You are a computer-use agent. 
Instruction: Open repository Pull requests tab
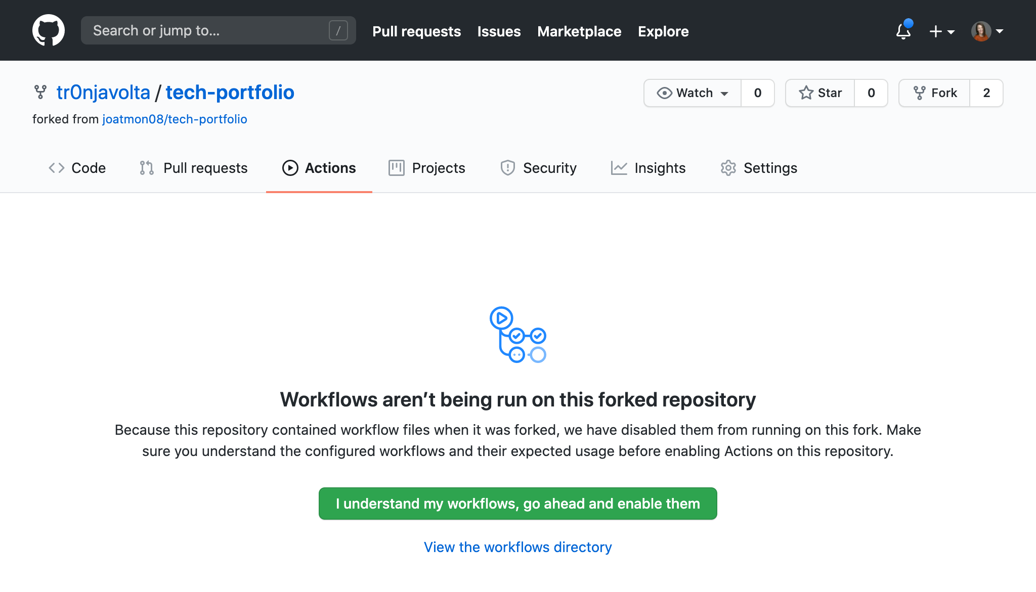(194, 168)
